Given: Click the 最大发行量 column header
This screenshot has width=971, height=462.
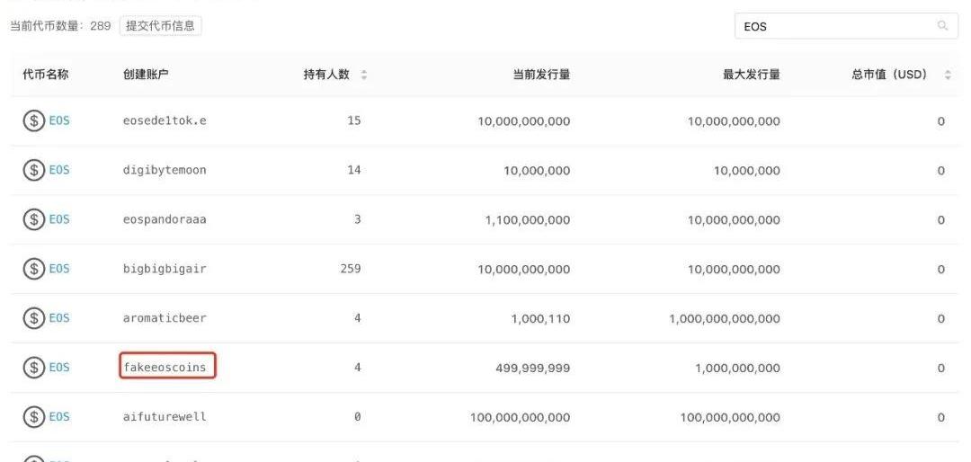Looking at the screenshot, I should point(751,75).
